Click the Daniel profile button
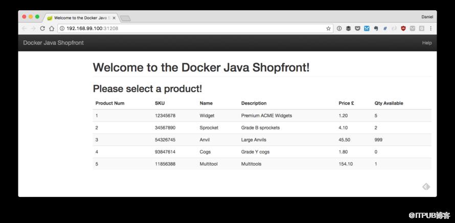 coord(427,17)
